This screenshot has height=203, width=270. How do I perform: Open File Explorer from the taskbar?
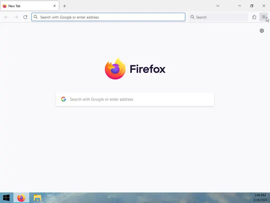click(x=37, y=198)
